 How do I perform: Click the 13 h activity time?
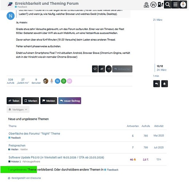(x=159, y=159)
